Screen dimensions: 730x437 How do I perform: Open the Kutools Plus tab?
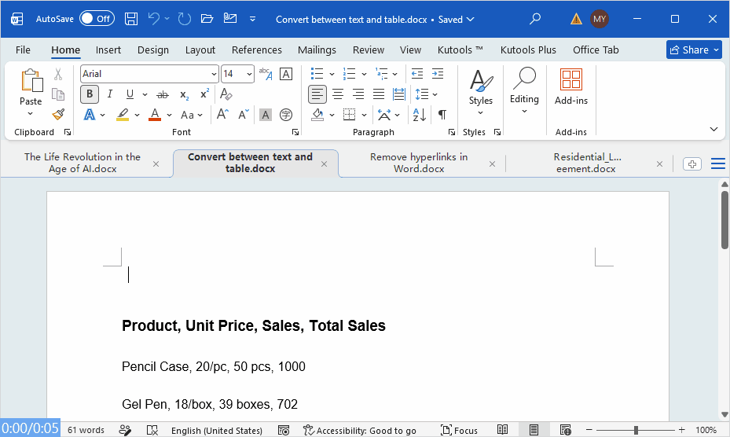[528, 50]
